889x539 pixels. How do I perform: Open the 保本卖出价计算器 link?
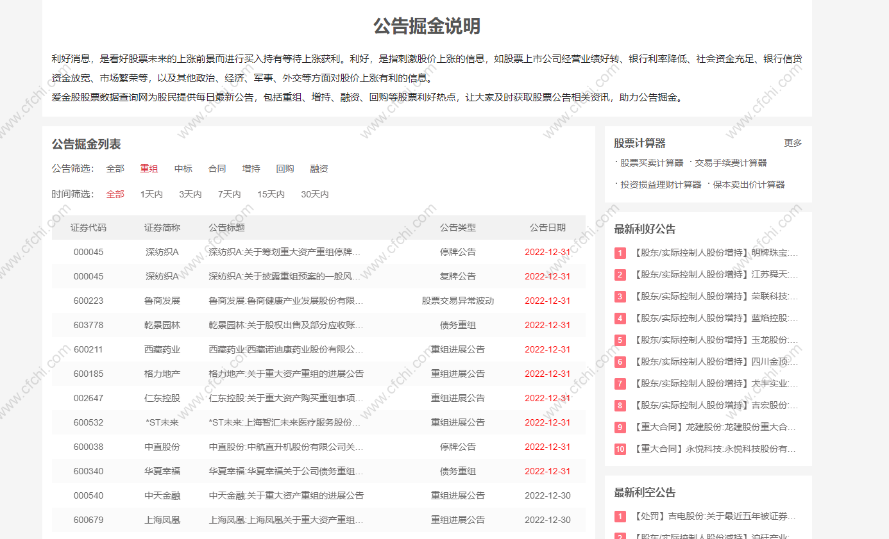[x=749, y=185]
